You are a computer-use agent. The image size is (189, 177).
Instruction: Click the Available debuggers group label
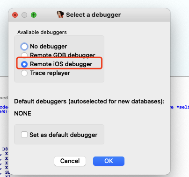pos(42,32)
